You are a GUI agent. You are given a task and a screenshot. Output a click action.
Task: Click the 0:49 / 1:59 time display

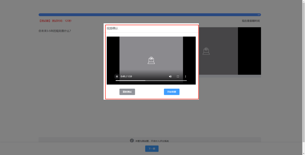tap(126, 76)
